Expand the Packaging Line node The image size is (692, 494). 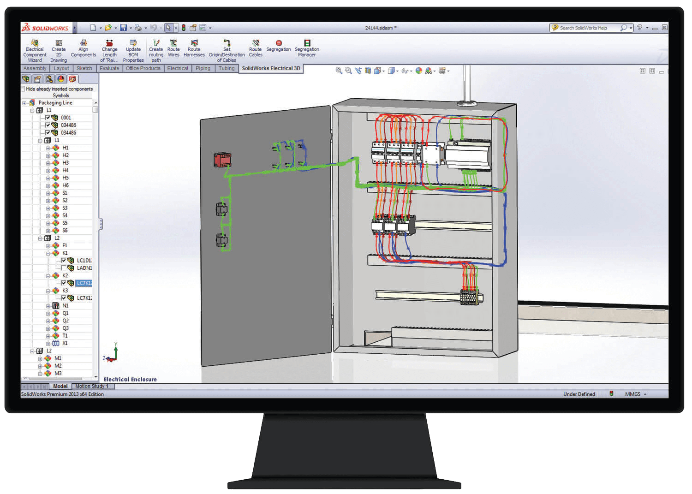tap(24, 103)
